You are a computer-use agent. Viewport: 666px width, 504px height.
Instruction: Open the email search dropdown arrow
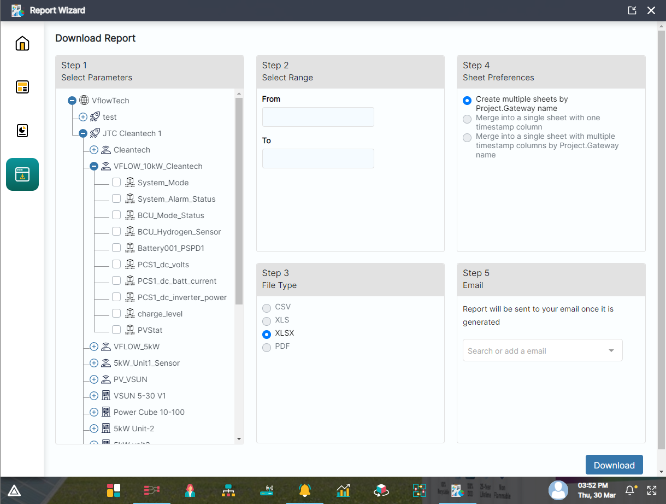coord(611,351)
